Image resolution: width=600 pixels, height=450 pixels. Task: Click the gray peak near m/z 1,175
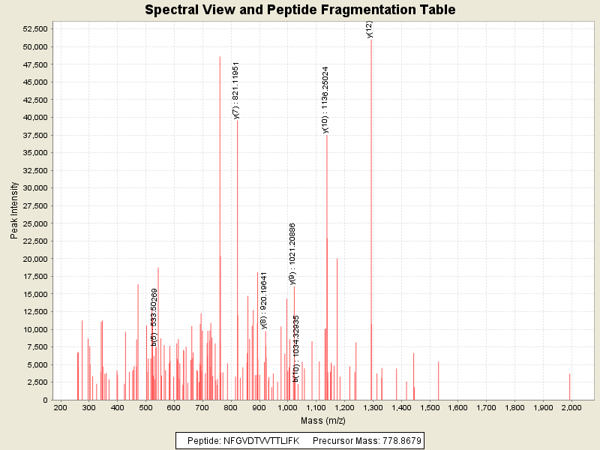pos(337,330)
